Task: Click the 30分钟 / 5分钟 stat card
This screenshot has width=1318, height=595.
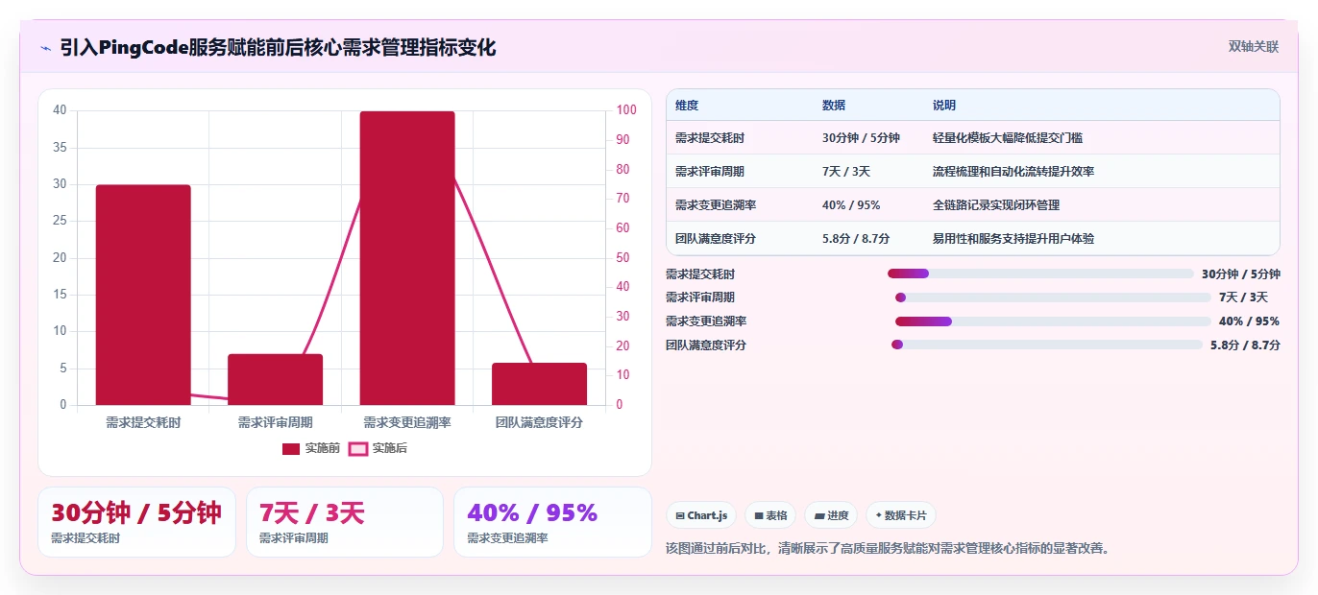Action: tap(136, 522)
